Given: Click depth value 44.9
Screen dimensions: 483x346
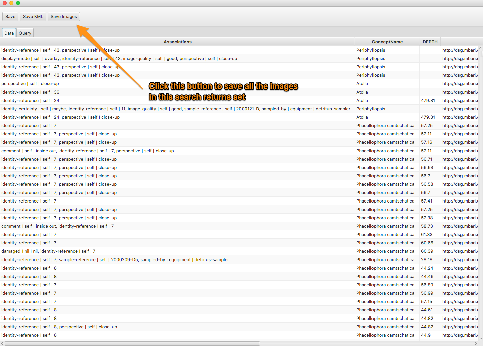Looking at the screenshot, I should pyautogui.click(x=426, y=335).
